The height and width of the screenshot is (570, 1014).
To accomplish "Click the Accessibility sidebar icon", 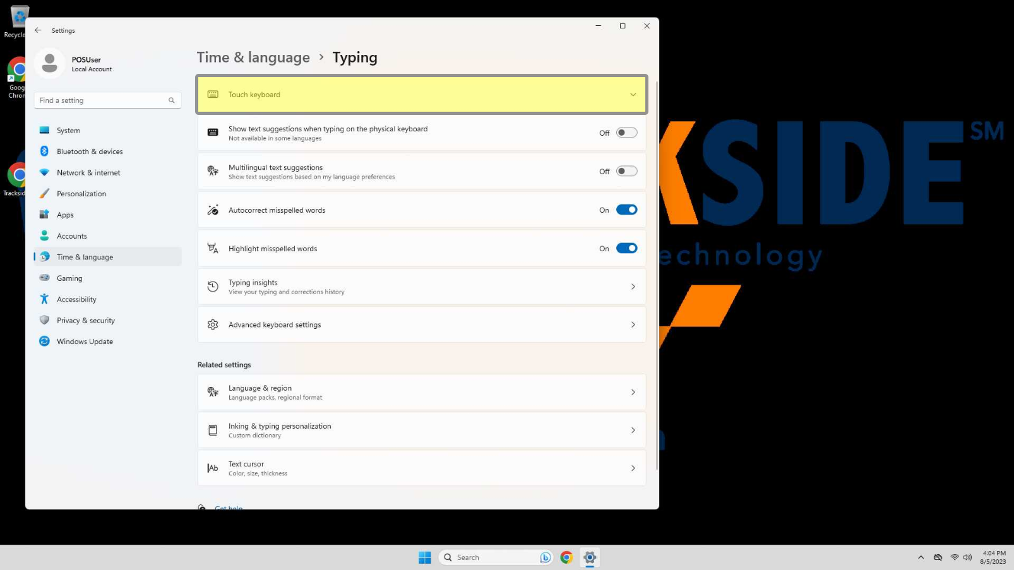I will pos(44,299).
